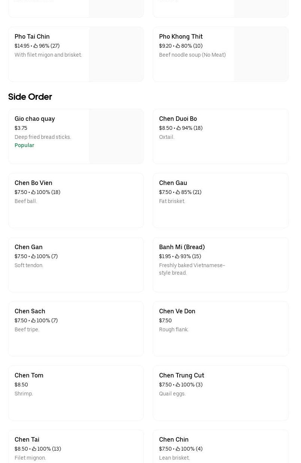Select the Gio chao quay photo thumbnail
Image resolution: width=301 pixels, height=463 pixels.
point(116,136)
